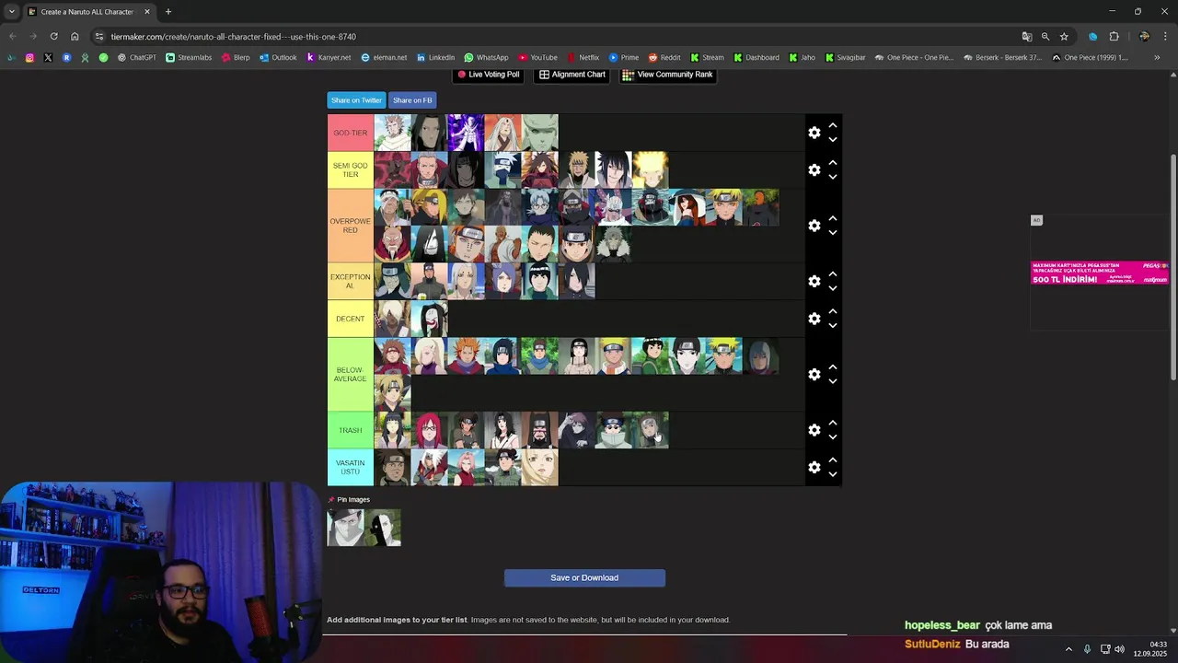This screenshot has width=1178, height=663.
Task: Open the YouTube bookmark
Action: (x=537, y=57)
